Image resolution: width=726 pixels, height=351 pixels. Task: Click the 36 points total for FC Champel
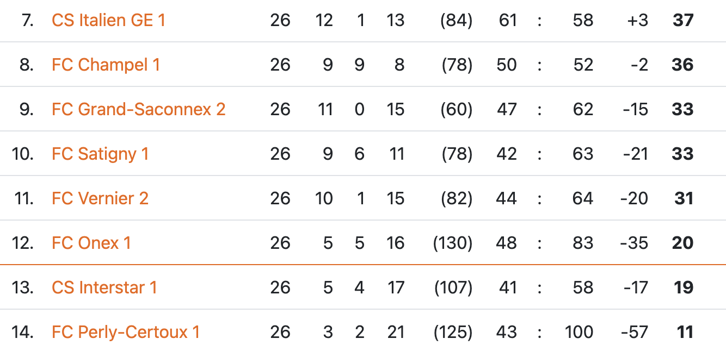coord(683,65)
